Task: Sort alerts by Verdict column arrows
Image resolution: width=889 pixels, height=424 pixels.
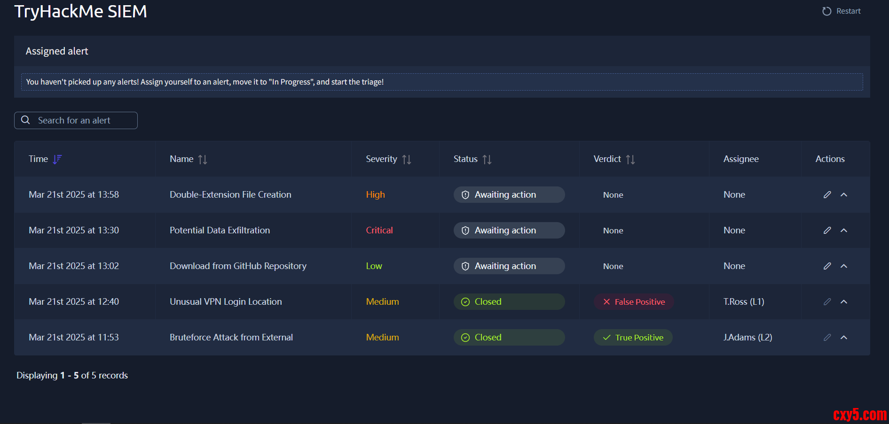Action: pos(630,160)
